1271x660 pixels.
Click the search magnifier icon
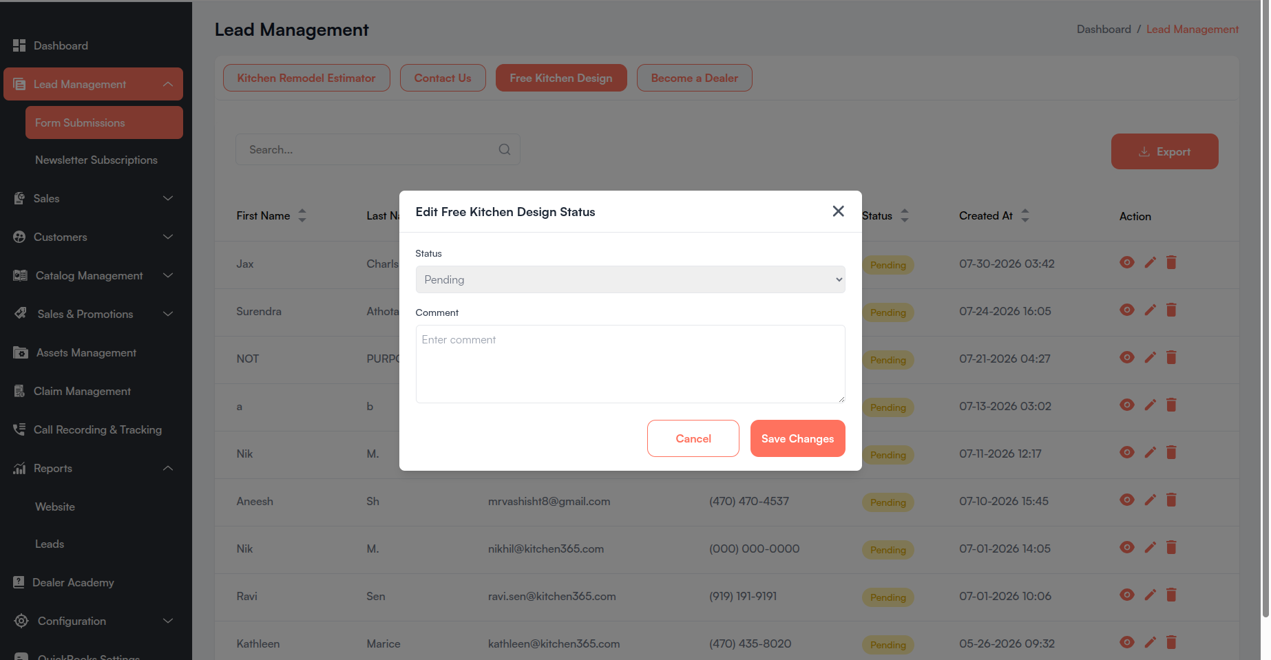505,149
